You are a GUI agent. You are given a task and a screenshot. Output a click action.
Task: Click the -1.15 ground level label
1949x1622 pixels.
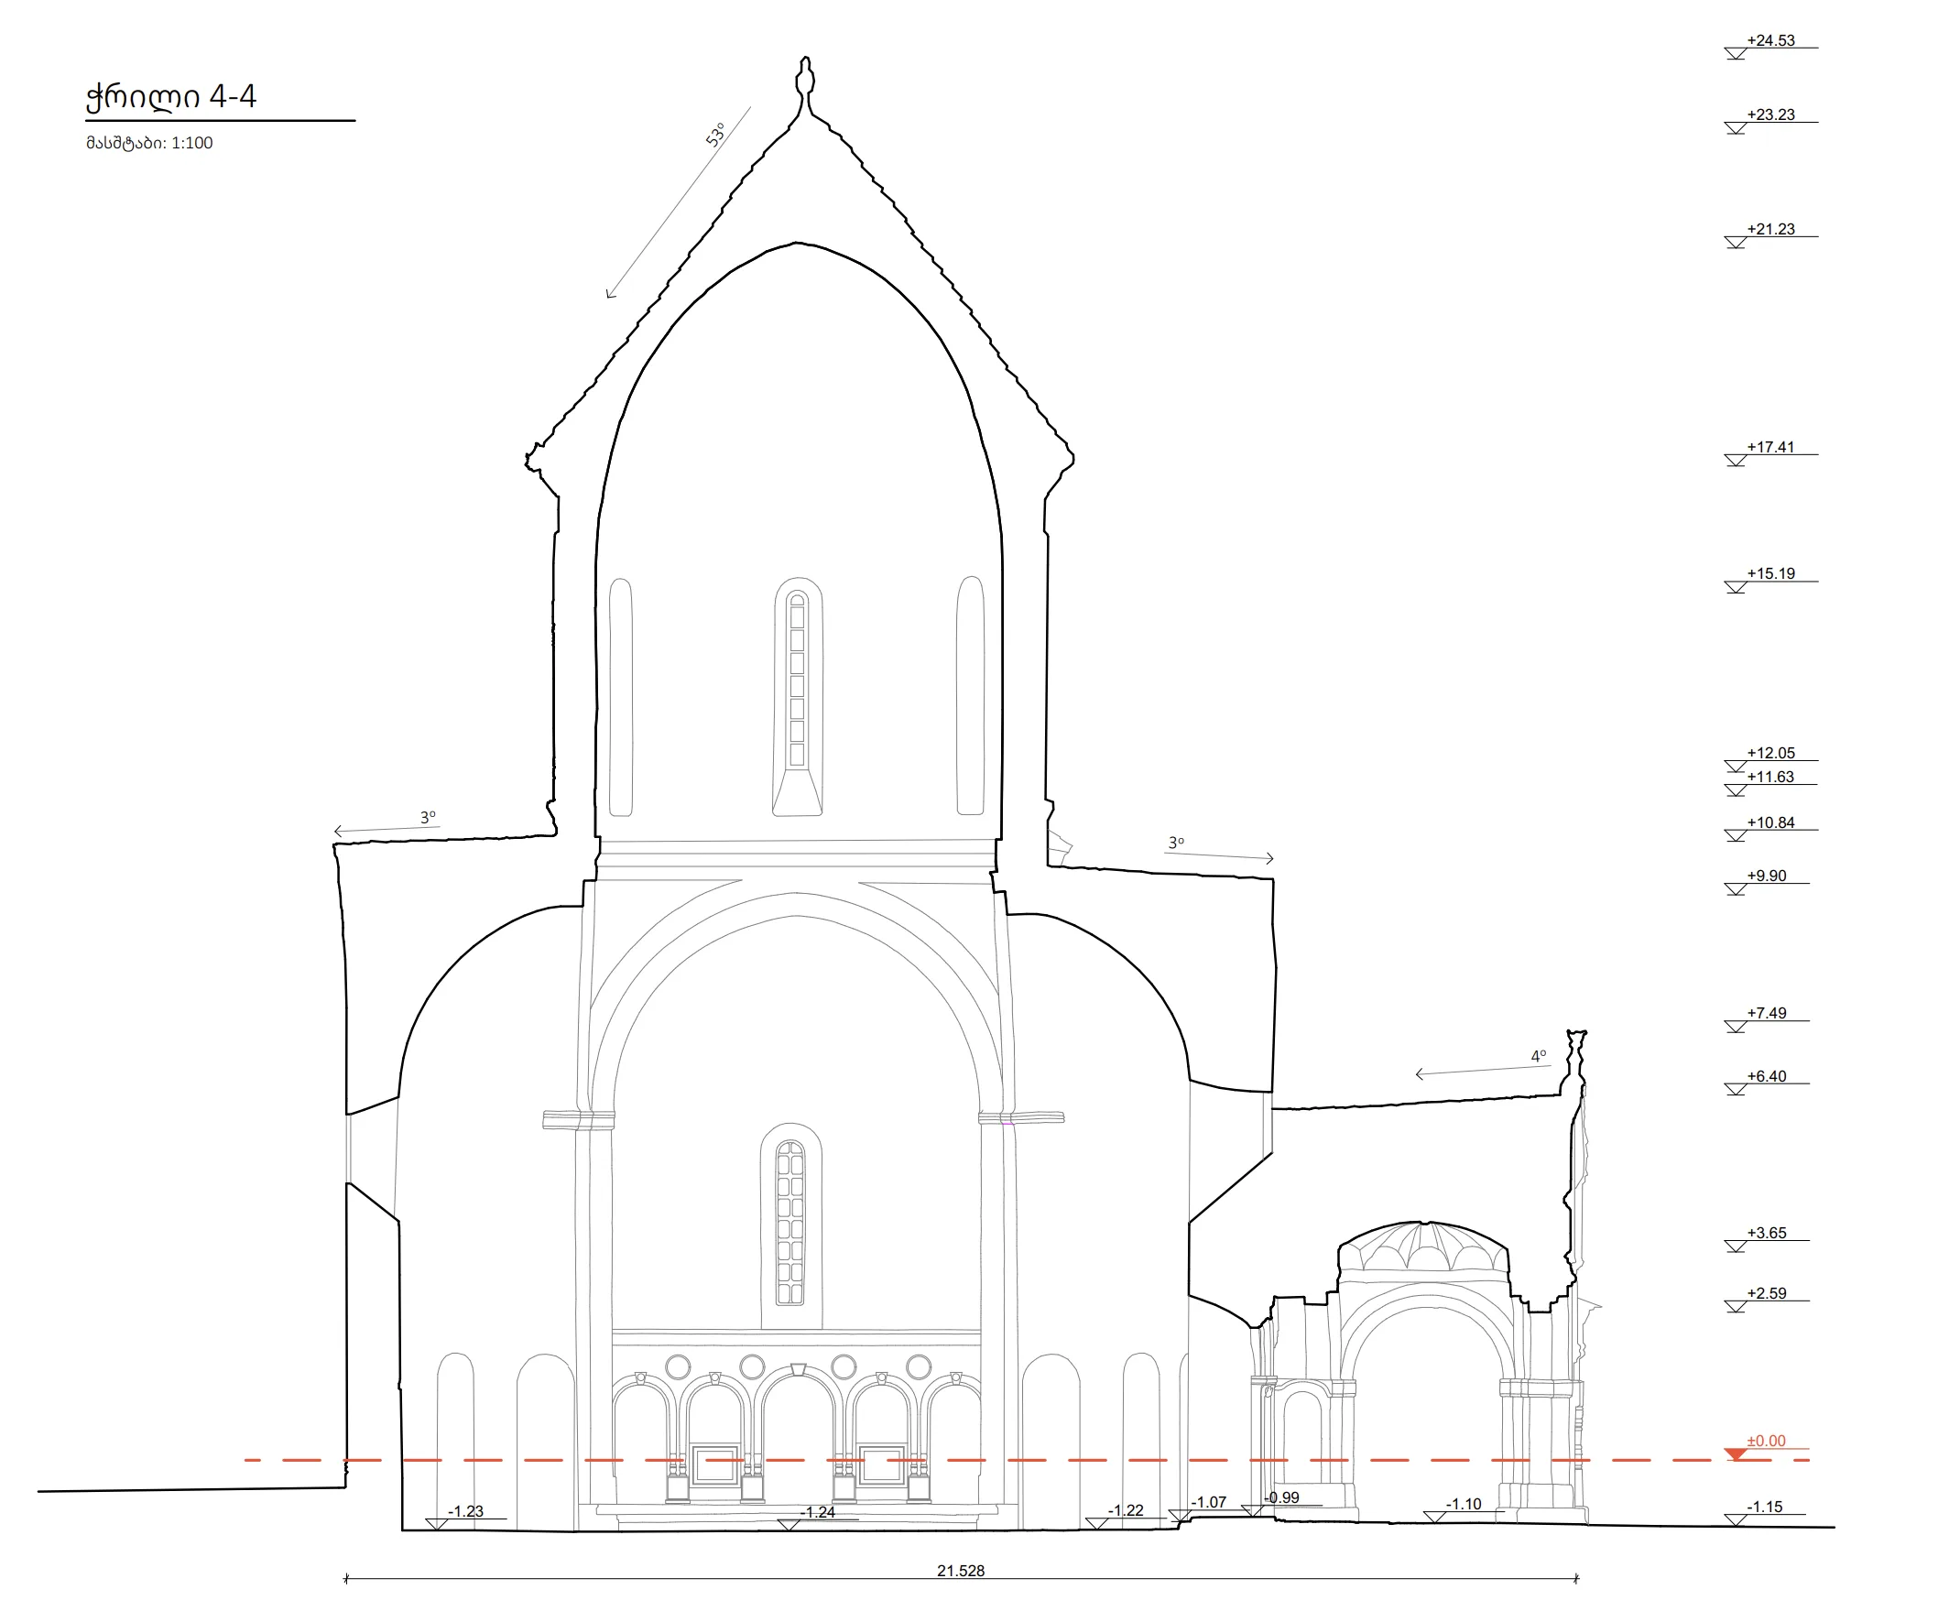tap(1764, 1507)
